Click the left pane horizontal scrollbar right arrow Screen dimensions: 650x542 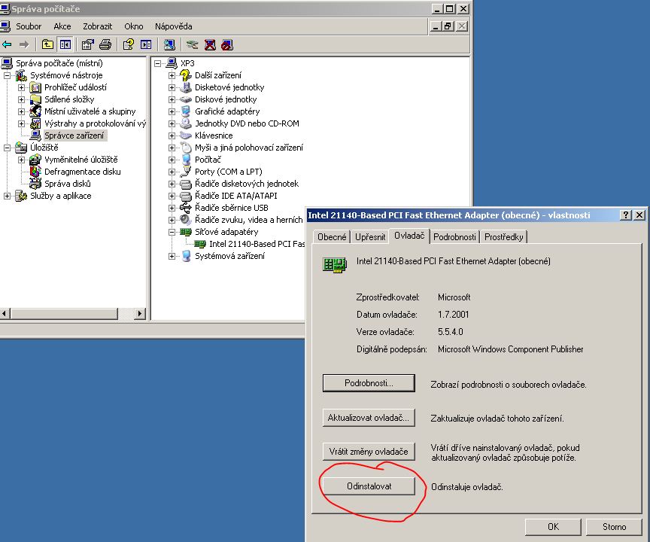point(140,313)
